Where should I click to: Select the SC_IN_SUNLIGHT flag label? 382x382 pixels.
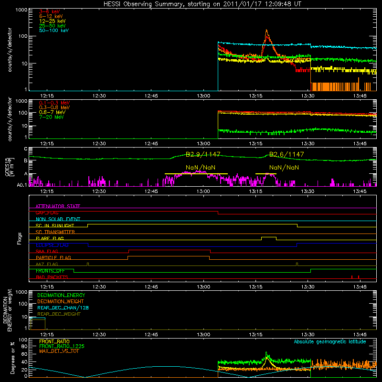coord(55,225)
